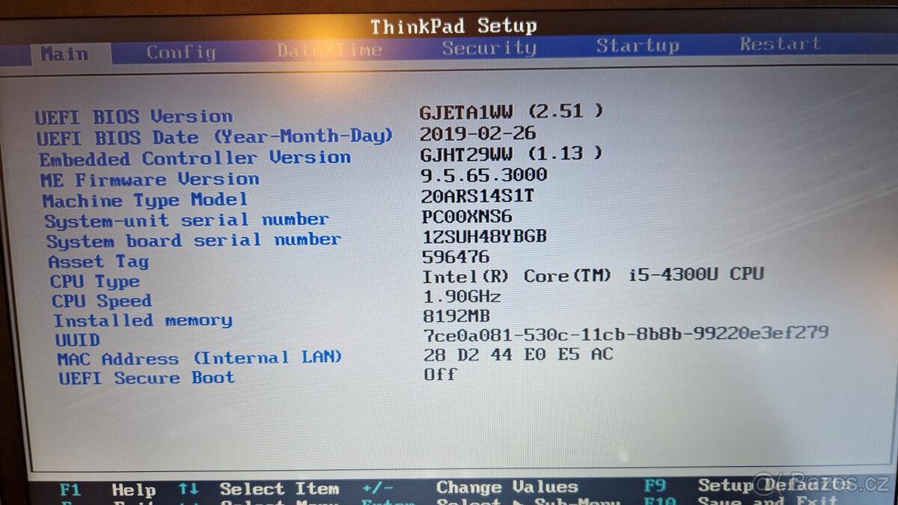Switch to the Config tab
This screenshot has width=898, height=505.
tap(180, 50)
